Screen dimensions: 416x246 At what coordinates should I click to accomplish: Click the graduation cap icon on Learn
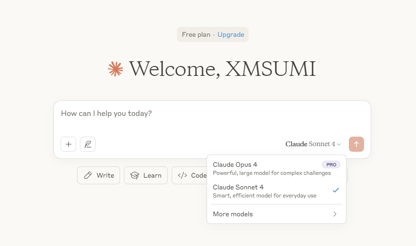coord(135,175)
